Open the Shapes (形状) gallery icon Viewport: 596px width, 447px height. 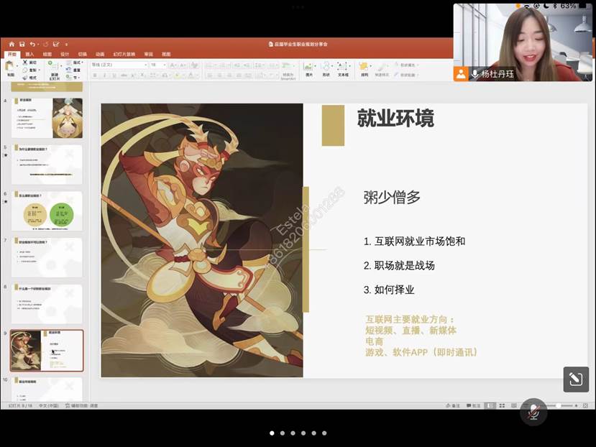pyautogui.click(x=325, y=68)
